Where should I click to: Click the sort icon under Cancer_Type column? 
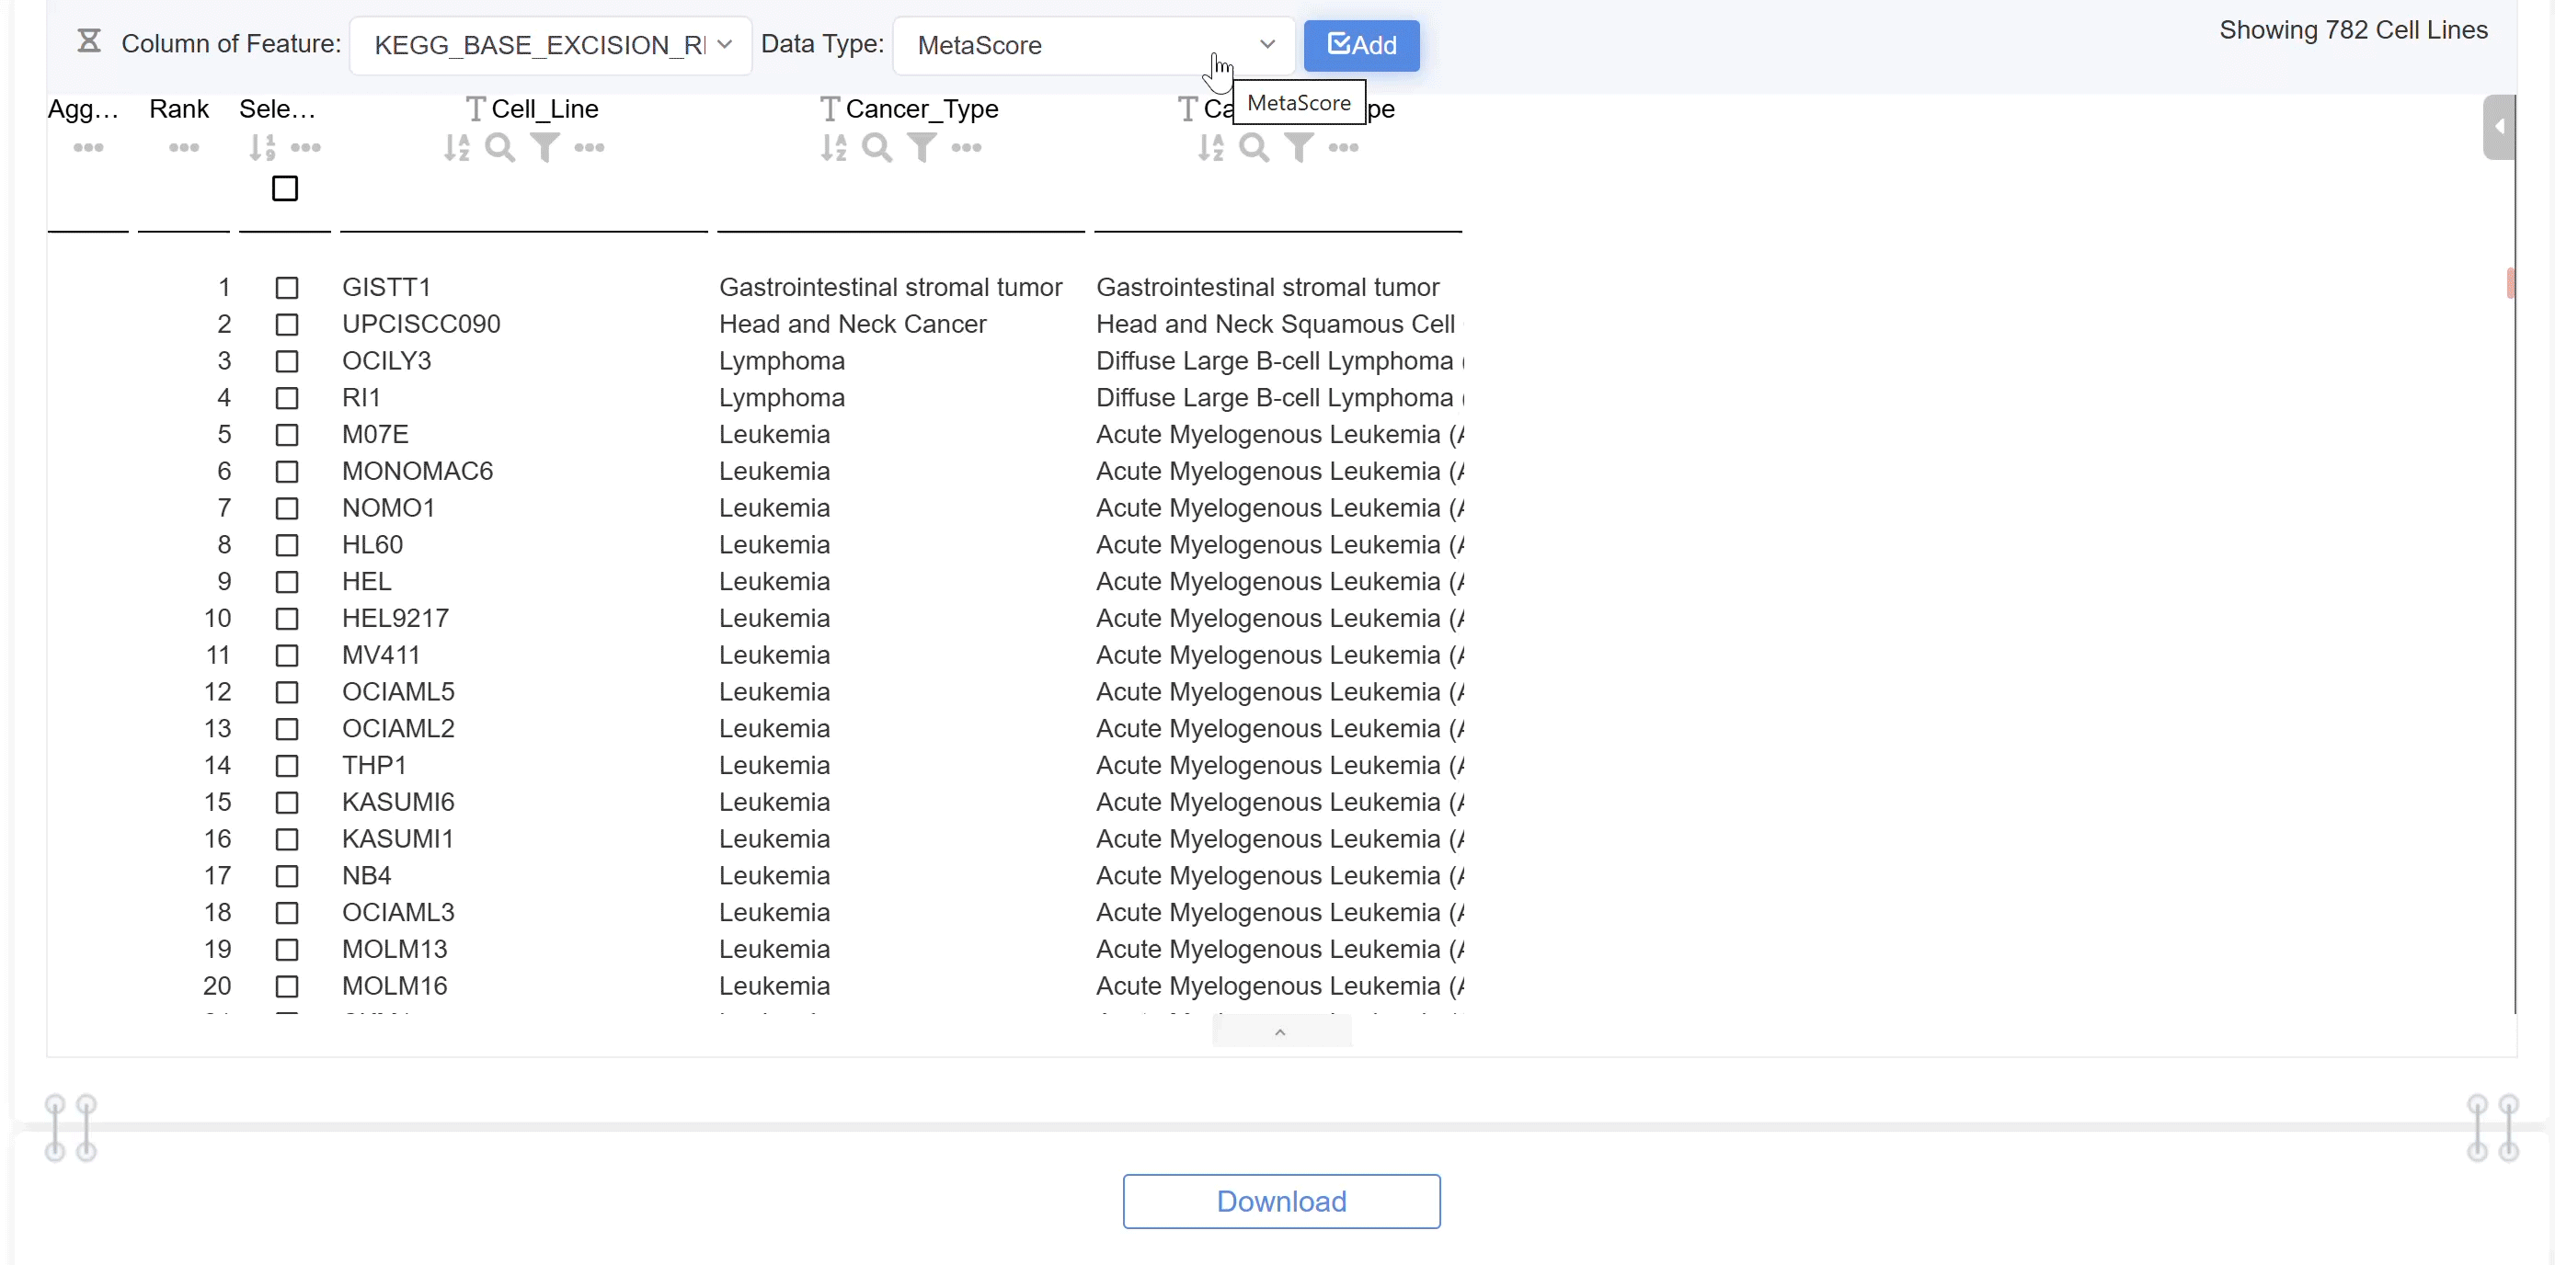tap(833, 148)
